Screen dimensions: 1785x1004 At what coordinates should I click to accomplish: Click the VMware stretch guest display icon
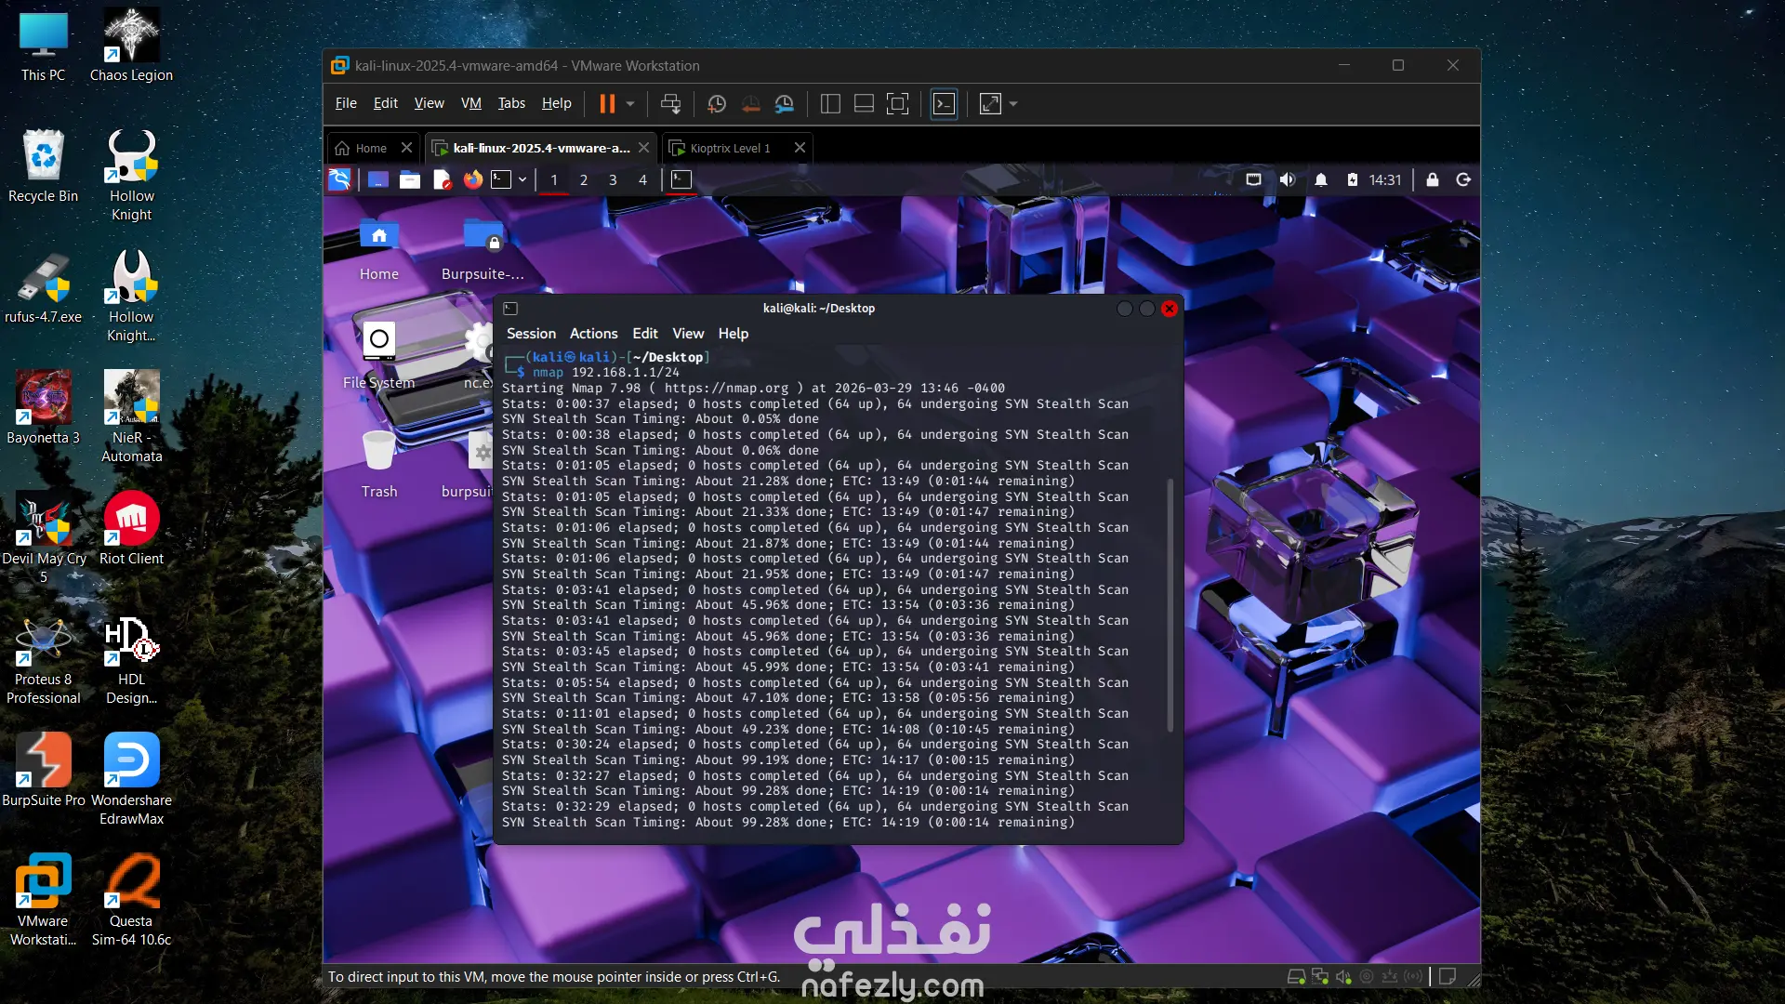(990, 104)
